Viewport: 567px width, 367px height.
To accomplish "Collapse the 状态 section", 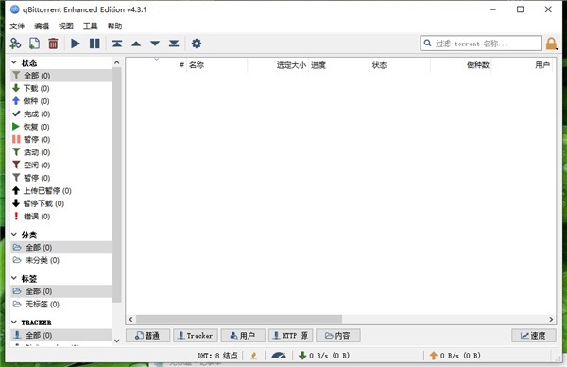I will (14, 62).
